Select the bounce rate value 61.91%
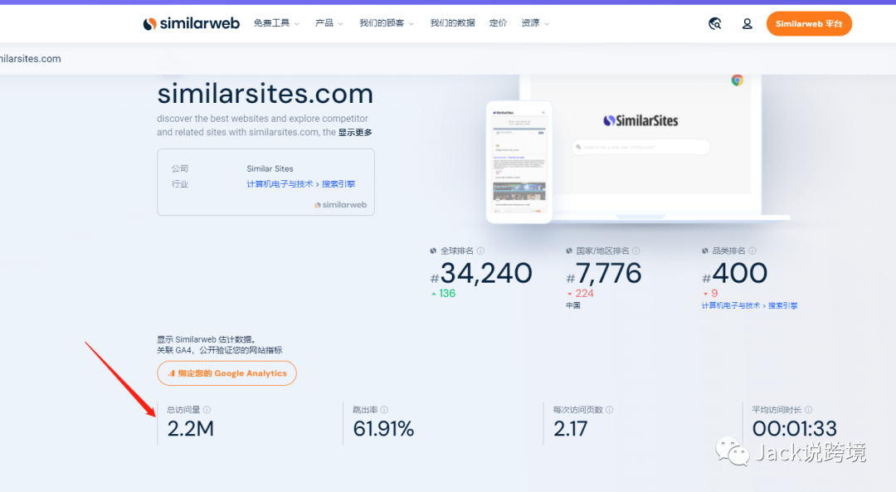This screenshot has width=896, height=492. click(383, 429)
